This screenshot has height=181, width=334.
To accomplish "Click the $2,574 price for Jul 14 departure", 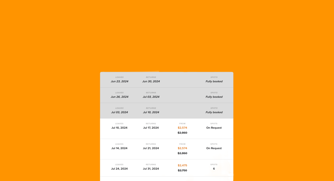I will click(182, 148).
